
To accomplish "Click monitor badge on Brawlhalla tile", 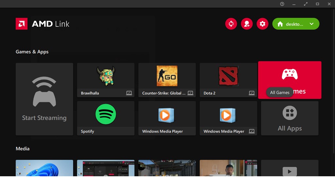I will tap(129, 93).
